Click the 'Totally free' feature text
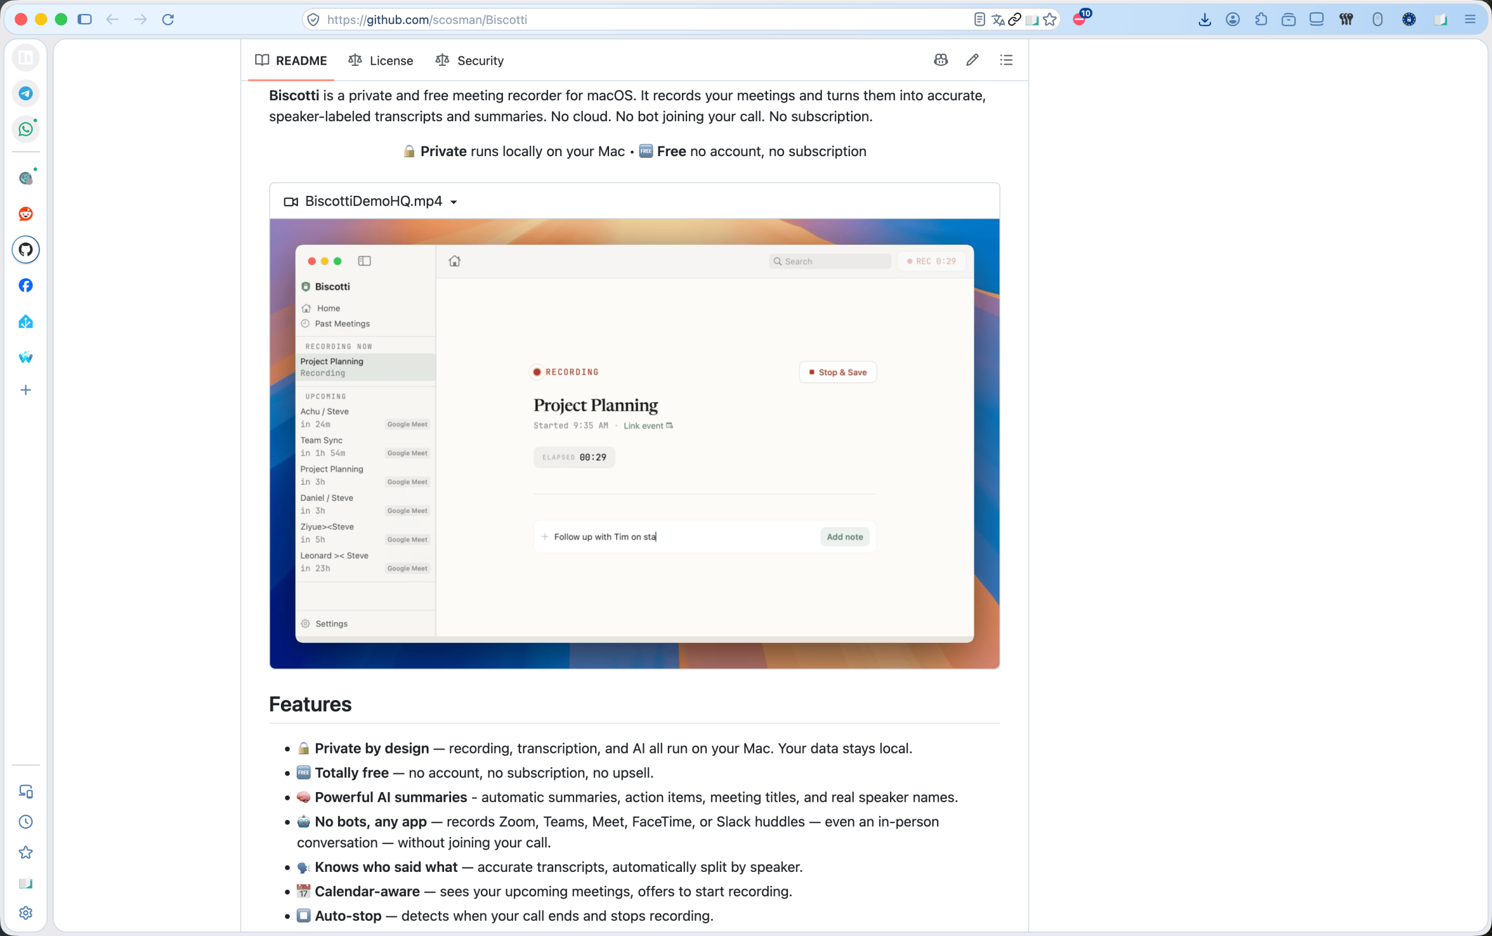The width and height of the screenshot is (1492, 936). point(351,773)
